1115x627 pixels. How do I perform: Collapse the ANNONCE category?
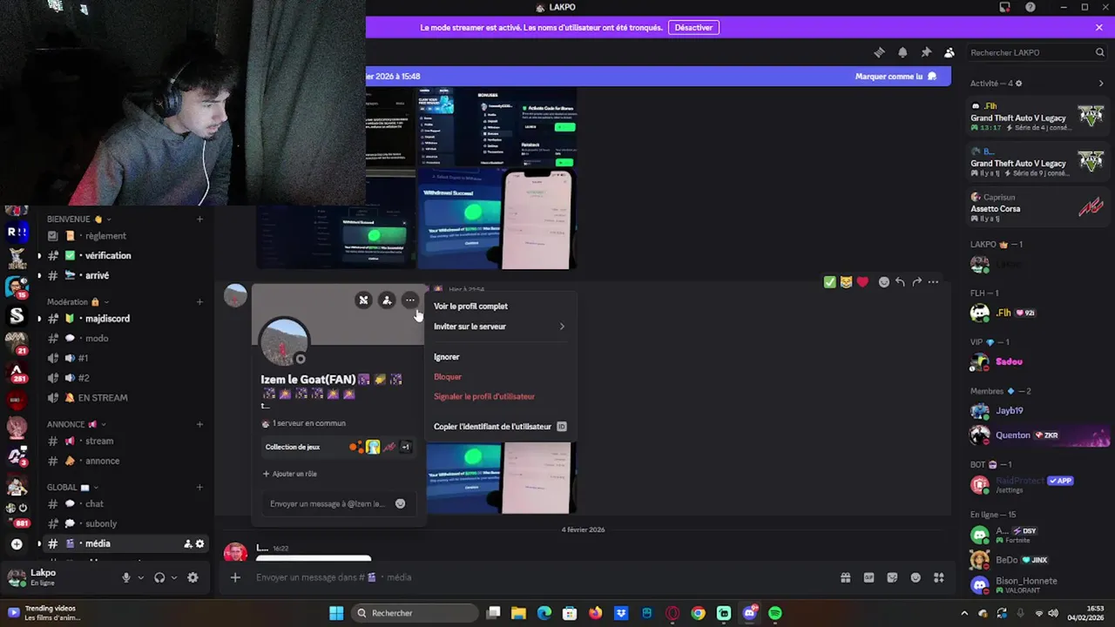tap(77, 424)
